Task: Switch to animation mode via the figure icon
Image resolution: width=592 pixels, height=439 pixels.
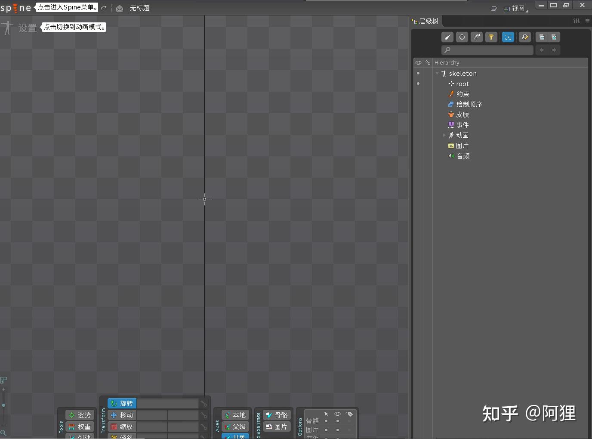Action: click(7, 27)
